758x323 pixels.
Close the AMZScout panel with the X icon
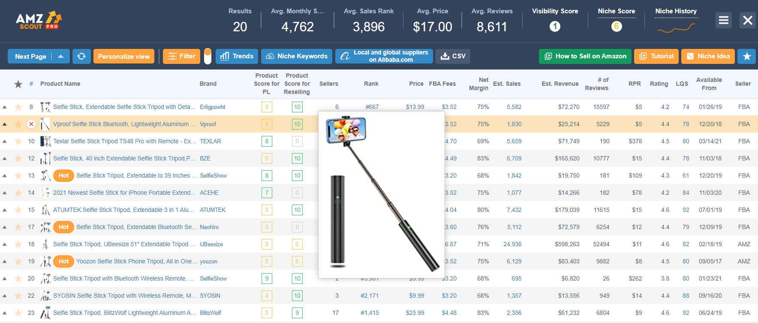click(x=748, y=20)
